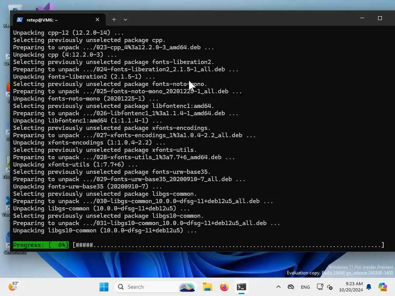Change the ENG input language
Screen dimensions: 395x296
[x=306, y=287]
